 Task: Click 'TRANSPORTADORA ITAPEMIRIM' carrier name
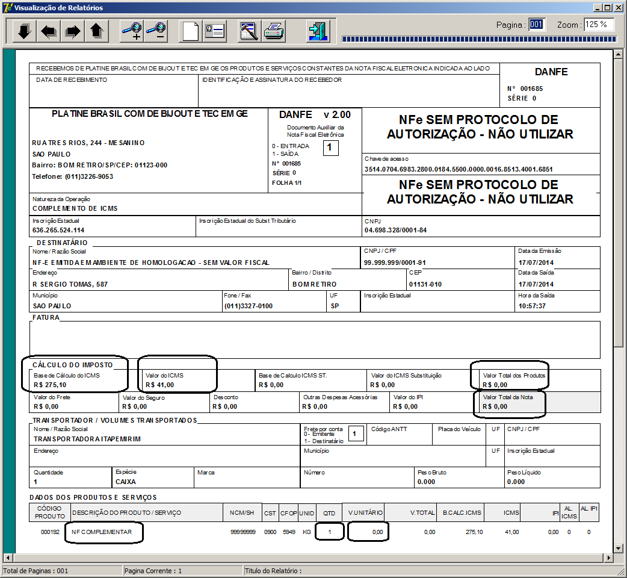[87, 439]
